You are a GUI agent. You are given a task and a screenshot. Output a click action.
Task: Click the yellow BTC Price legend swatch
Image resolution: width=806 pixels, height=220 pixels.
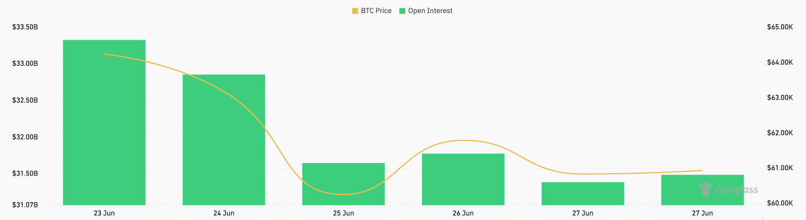355,11
